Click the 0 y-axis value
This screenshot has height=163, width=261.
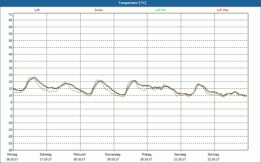coord(11,109)
